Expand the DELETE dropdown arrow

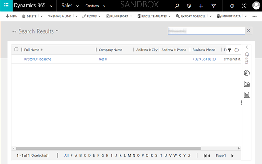(42, 16)
